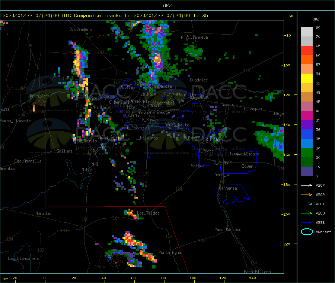Select the blue 35 dBZ legend swatch

tap(307, 134)
